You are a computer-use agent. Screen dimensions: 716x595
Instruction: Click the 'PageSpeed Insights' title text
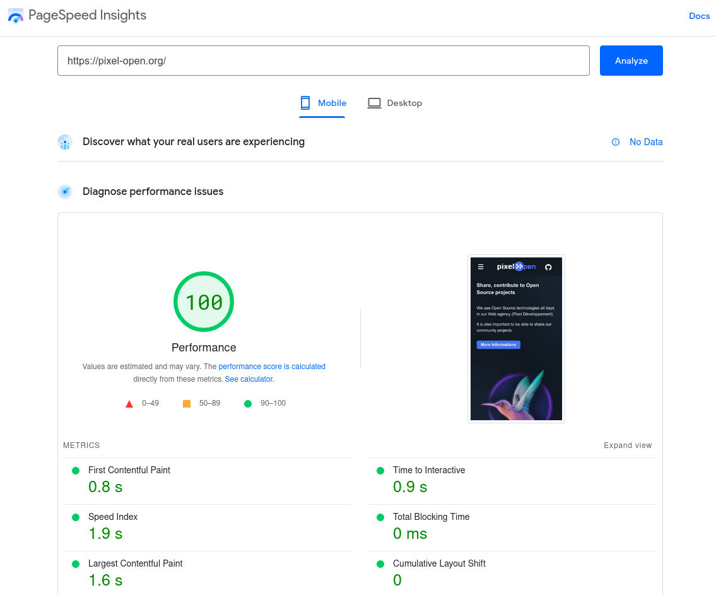click(87, 15)
